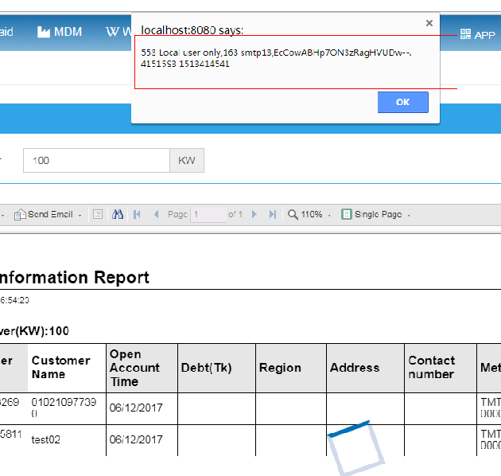Click the 553 Local user only error message
Viewport: 501px width, 476px height.
click(276, 58)
